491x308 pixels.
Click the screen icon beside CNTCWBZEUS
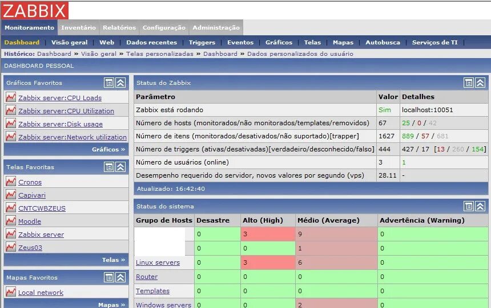pos(11,208)
